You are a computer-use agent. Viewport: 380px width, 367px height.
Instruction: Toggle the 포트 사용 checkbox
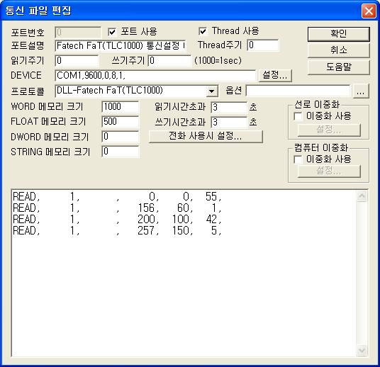(112, 32)
